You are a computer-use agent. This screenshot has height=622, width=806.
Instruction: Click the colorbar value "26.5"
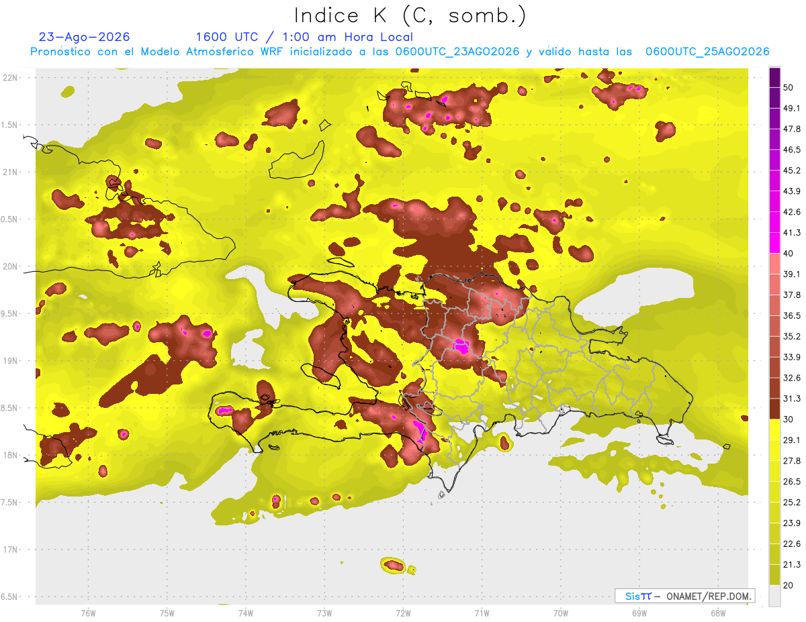[x=793, y=482]
